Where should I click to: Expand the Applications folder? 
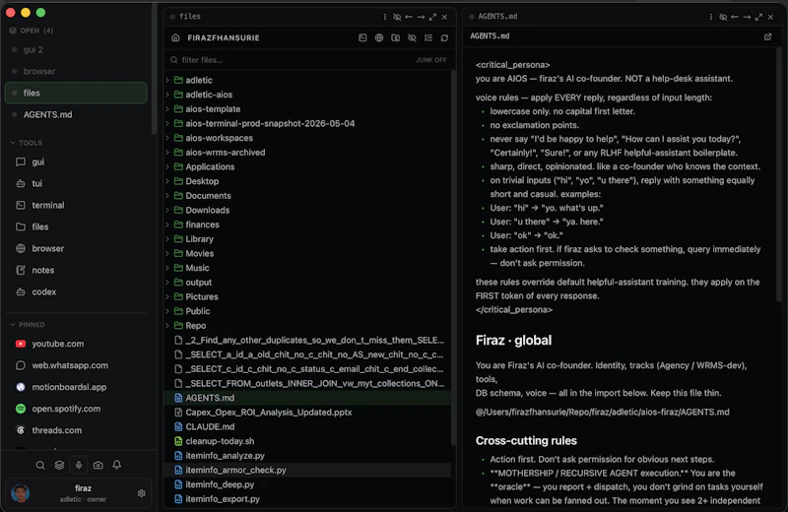(167, 166)
